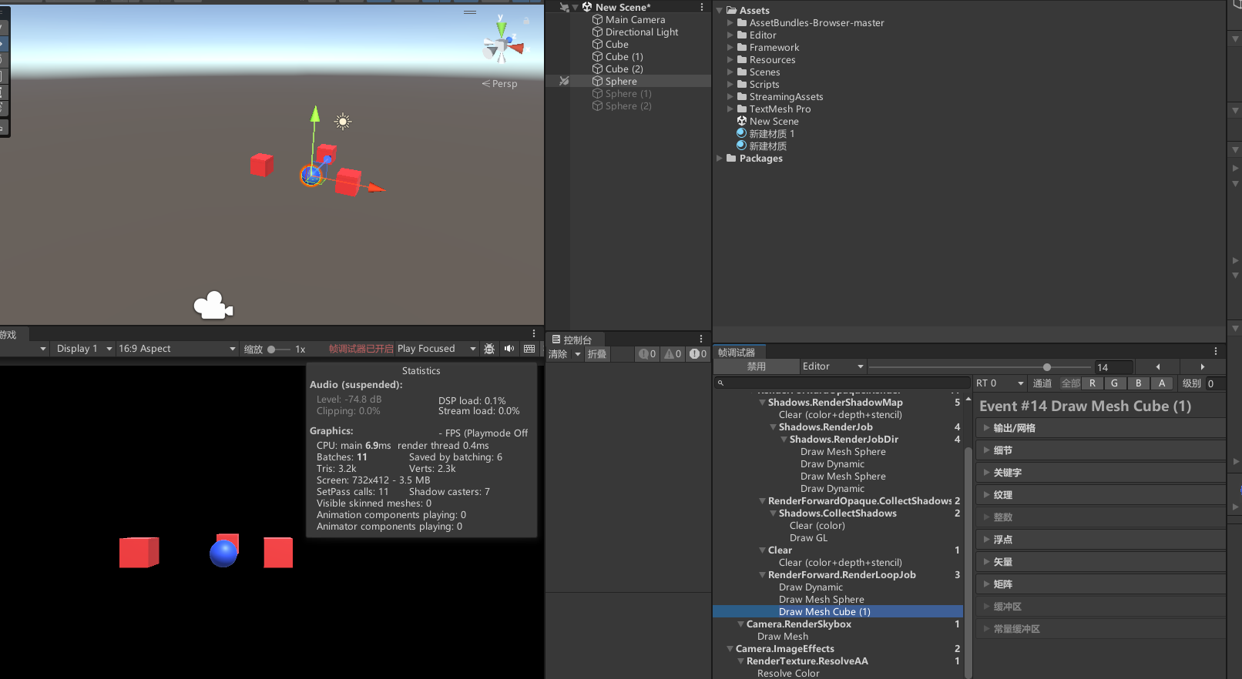The image size is (1242, 679).
Task: Switch to the 帧调试器 tab
Action: click(737, 353)
